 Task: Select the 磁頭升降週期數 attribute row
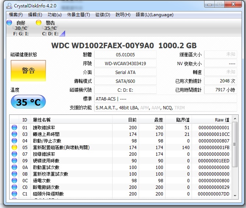tap(121, 194)
